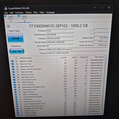Click status icon of High Fly Writes row

pos(15,92)
